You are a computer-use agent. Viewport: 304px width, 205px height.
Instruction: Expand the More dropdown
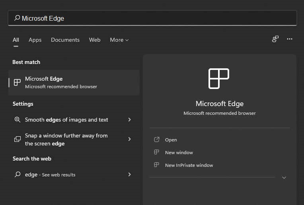(119, 40)
